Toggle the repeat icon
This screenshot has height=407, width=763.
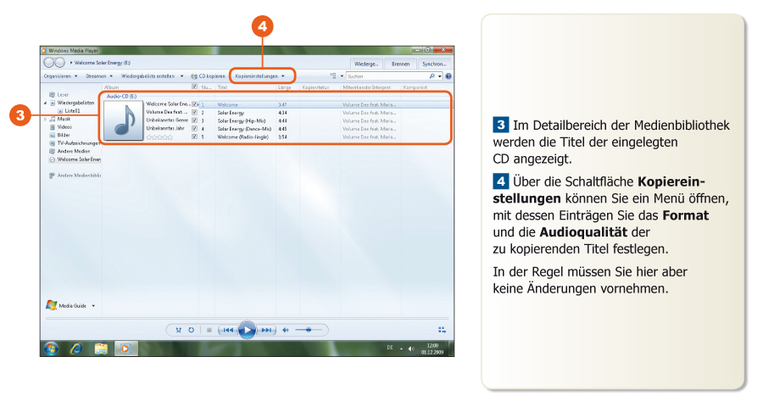pos(191,329)
